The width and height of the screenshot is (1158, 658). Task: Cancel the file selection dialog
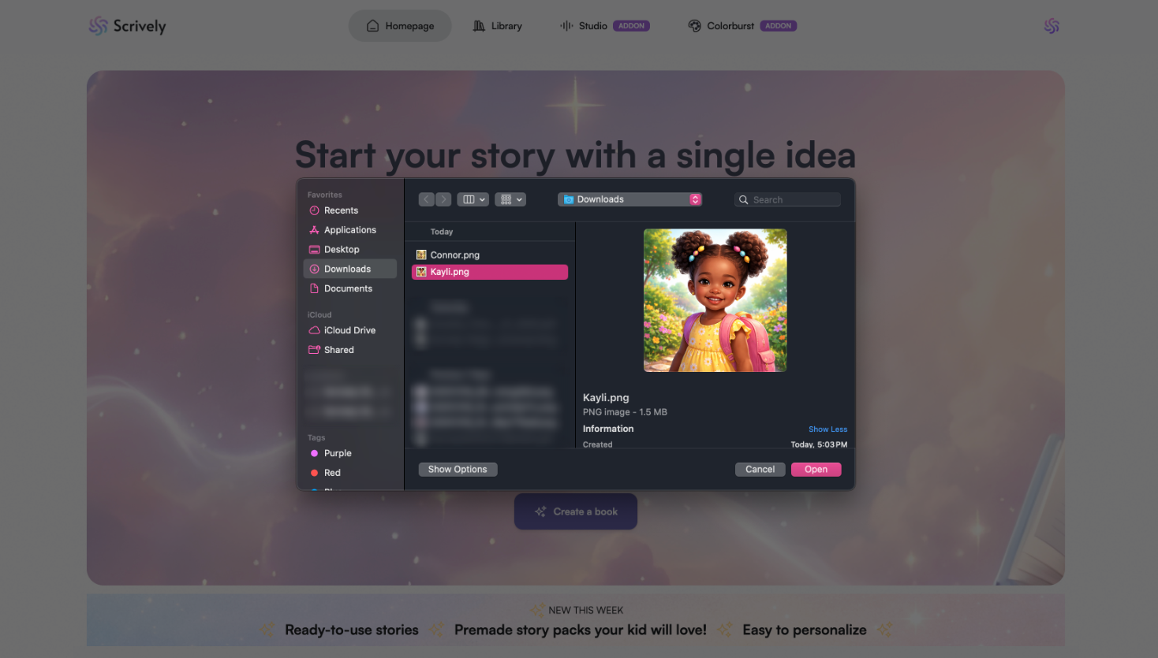pyautogui.click(x=760, y=470)
